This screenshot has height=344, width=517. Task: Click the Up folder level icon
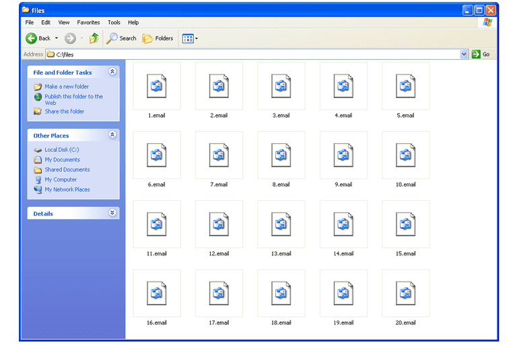click(94, 38)
